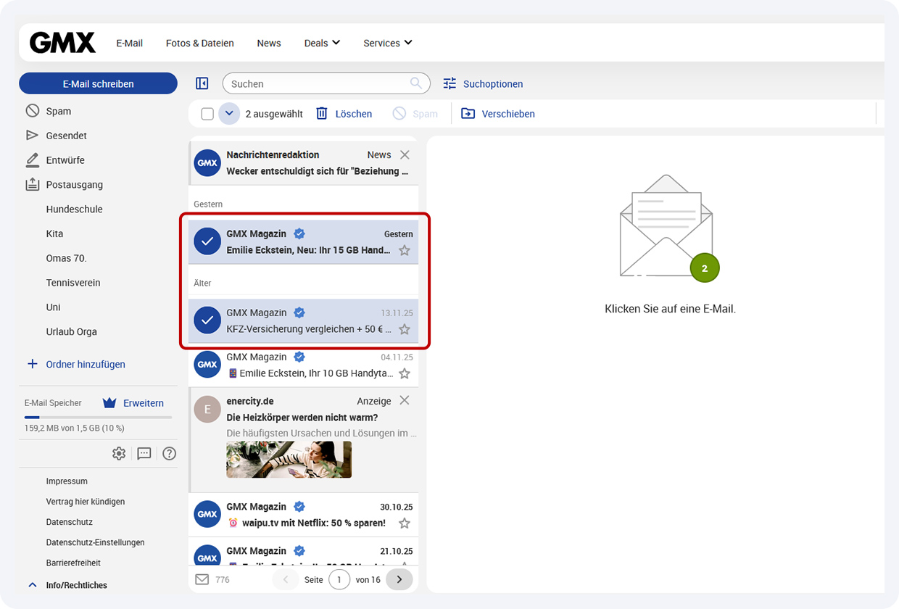Open the Deals dropdown menu
Screen dimensions: 899x609
click(x=321, y=43)
